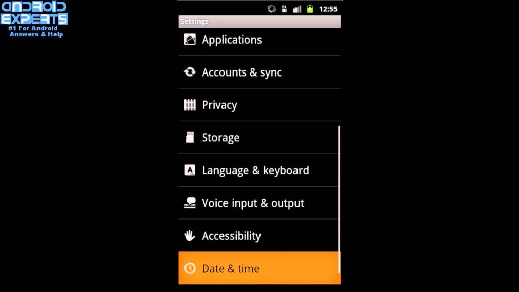This screenshot has height=292, width=519.
Task: Click the settings list scrollbar
Action: [339, 199]
